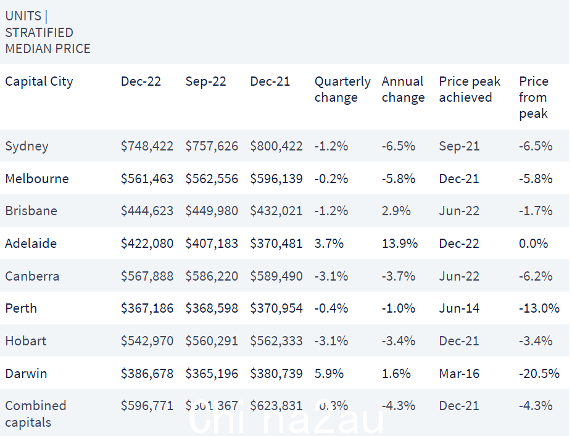Click the 'Sydney' row label
The height and width of the screenshot is (436, 572).
tap(27, 146)
